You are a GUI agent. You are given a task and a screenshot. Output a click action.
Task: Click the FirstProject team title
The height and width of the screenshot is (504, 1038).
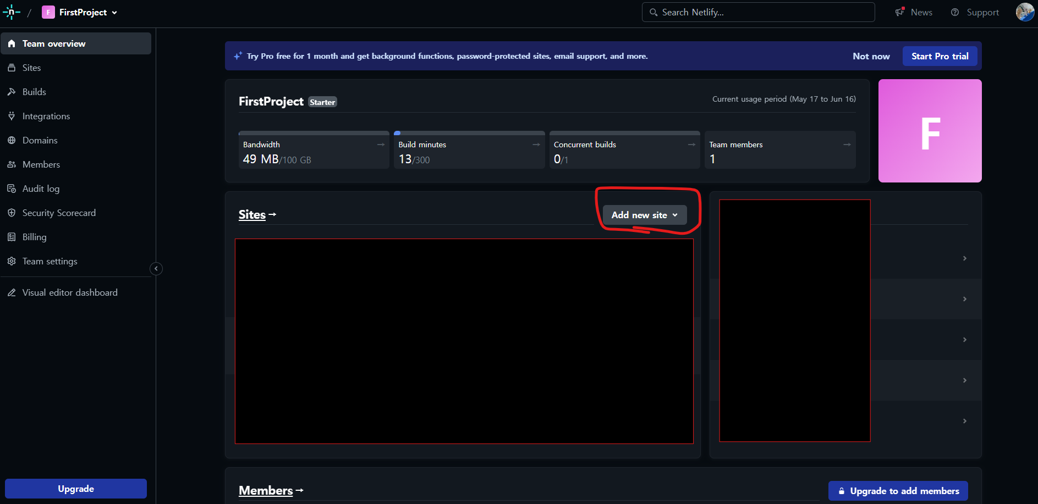271,101
